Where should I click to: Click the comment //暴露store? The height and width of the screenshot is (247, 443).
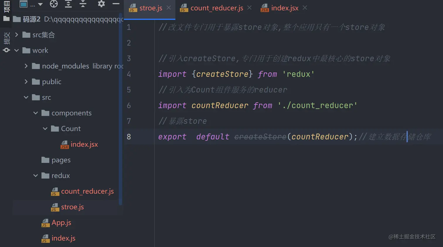[183, 121]
